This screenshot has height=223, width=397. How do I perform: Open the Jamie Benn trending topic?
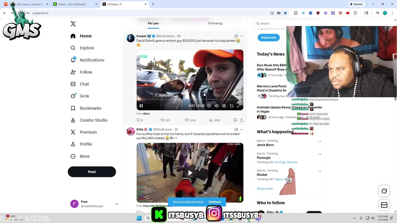coord(265,145)
